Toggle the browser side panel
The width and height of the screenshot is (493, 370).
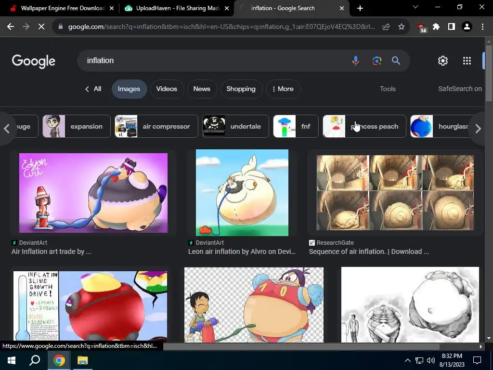click(x=452, y=27)
